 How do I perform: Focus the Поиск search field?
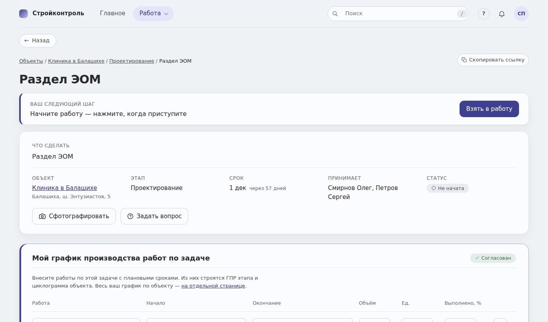pos(398,14)
